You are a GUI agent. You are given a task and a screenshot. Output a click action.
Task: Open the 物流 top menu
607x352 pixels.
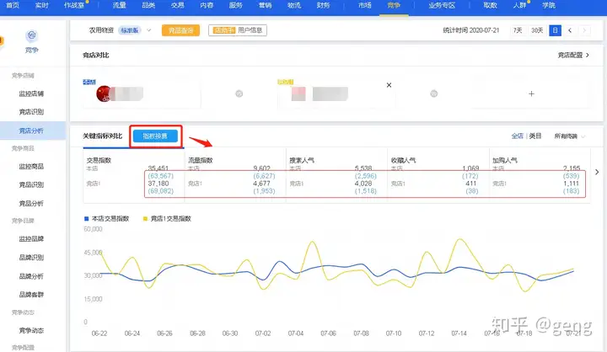(x=294, y=5)
